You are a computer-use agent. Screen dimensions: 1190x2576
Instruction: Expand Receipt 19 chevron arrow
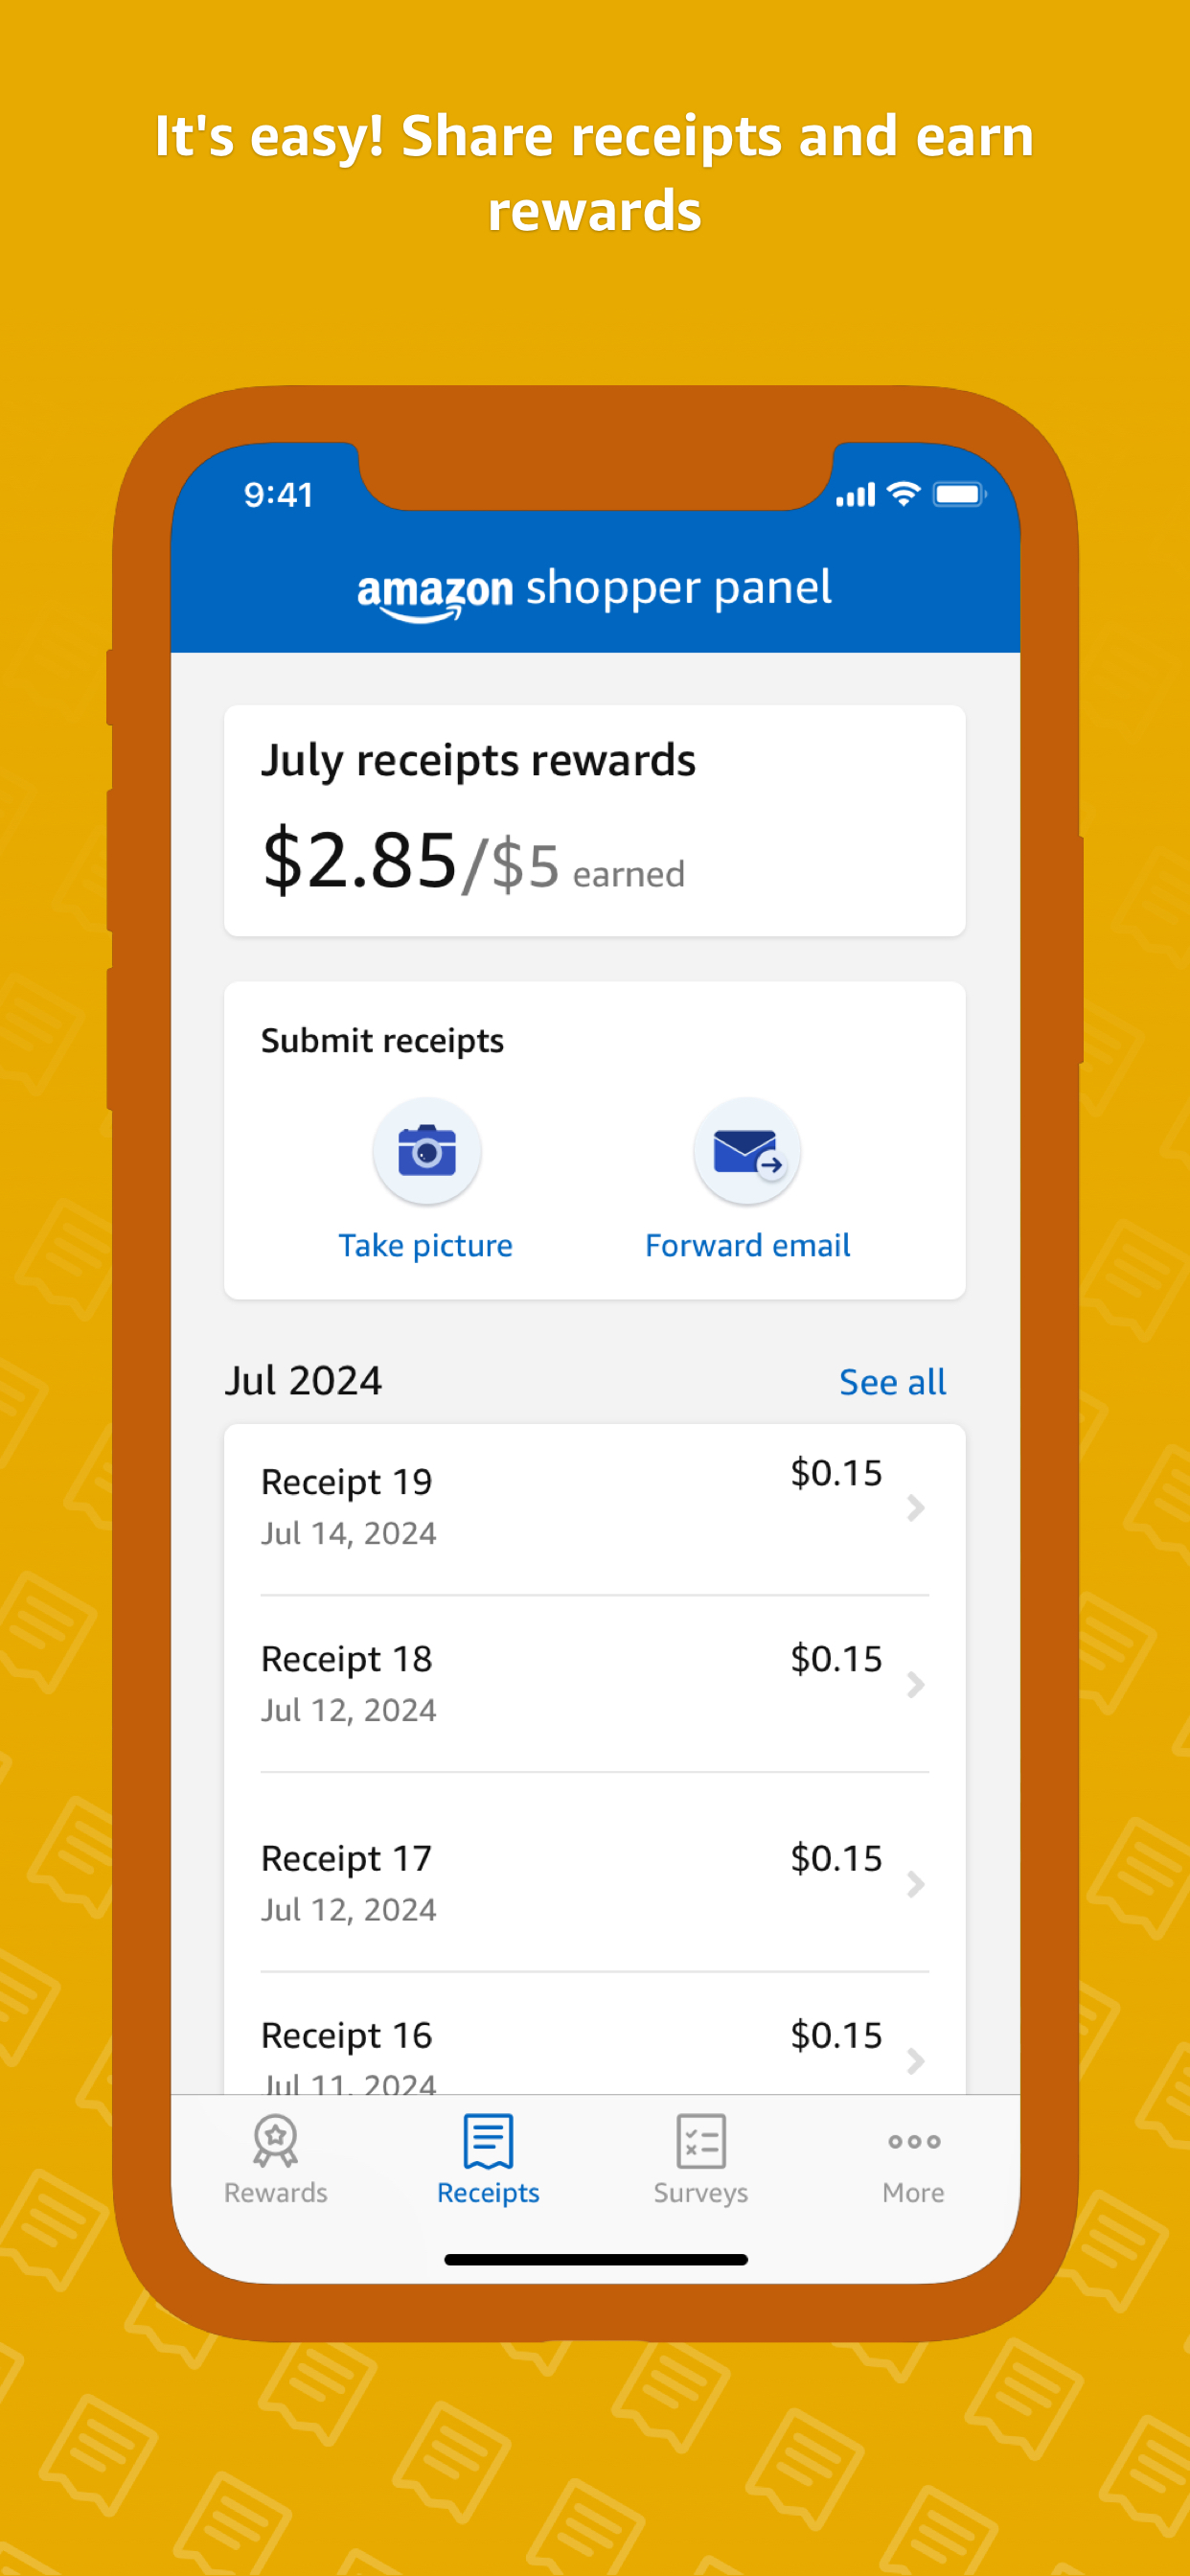pos(914,1507)
